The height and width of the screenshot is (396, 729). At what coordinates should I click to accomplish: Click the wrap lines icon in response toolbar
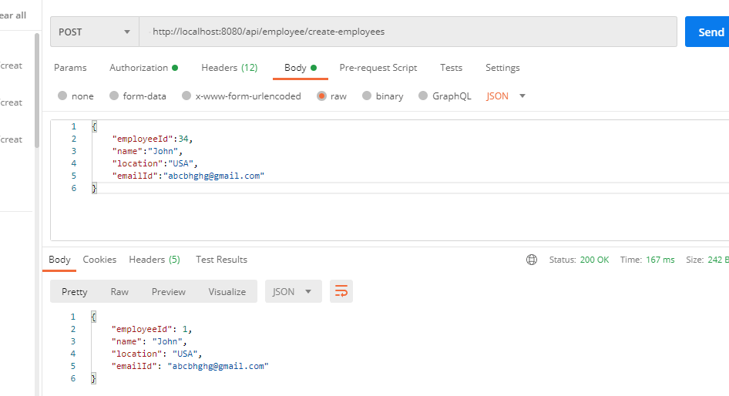click(341, 291)
